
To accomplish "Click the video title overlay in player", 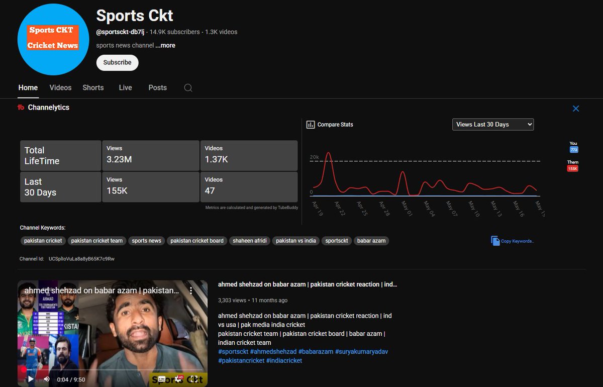I will pyautogui.click(x=102, y=291).
